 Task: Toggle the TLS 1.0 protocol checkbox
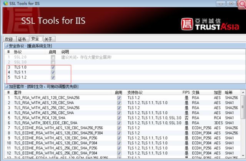tap(53, 67)
